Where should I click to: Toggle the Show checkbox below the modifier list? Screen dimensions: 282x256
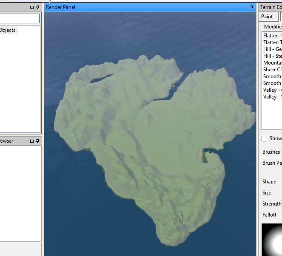(x=265, y=138)
